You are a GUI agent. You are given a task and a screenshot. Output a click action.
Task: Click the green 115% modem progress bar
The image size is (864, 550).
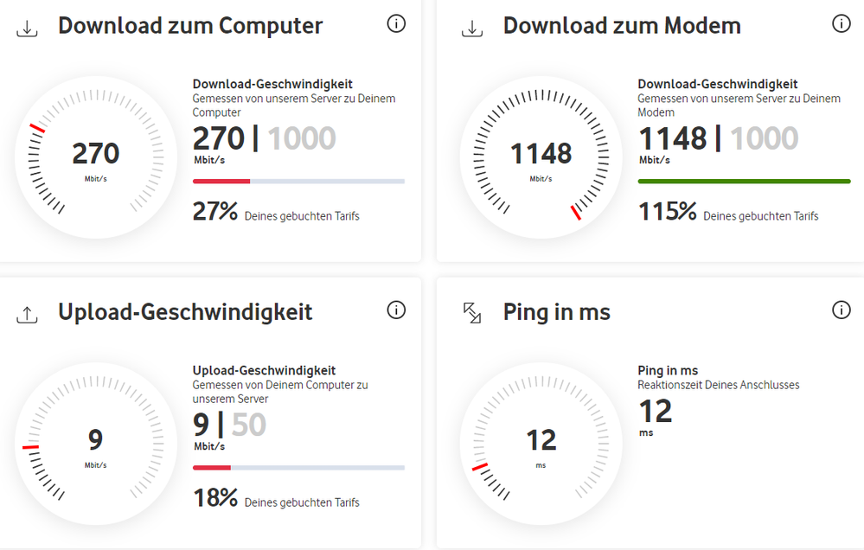(x=744, y=182)
